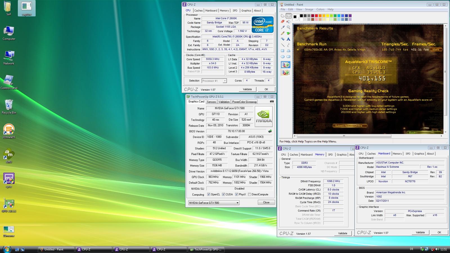This screenshot has width=450, height=253.
Task: Click Validate in the top CPU-Z window
Action: coord(247,89)
